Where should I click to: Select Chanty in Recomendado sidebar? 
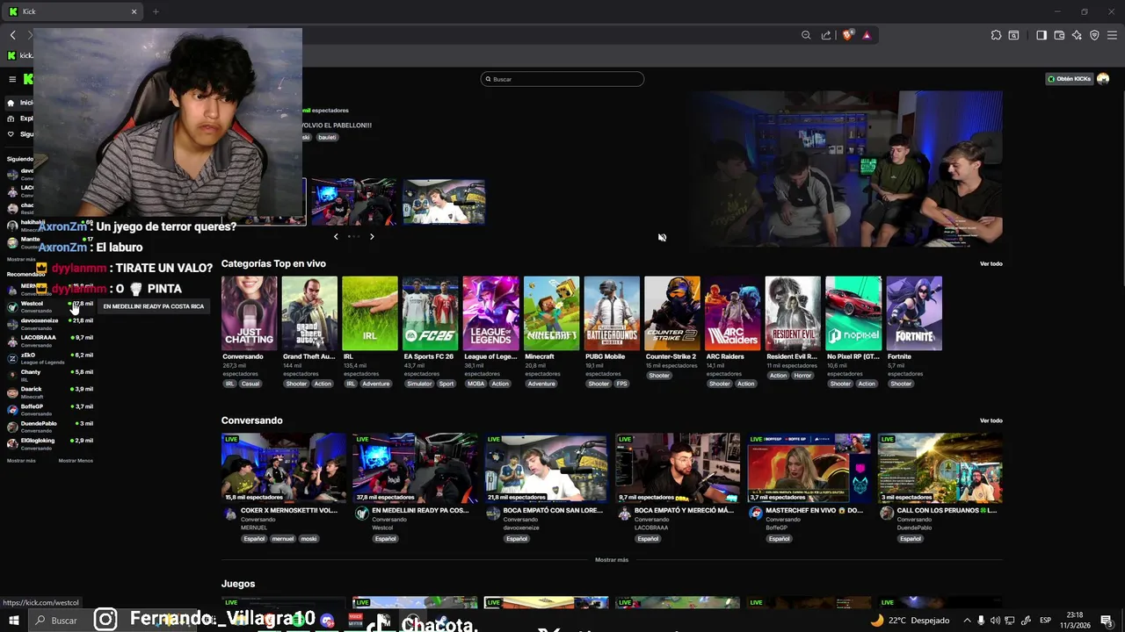pos(50,376)
